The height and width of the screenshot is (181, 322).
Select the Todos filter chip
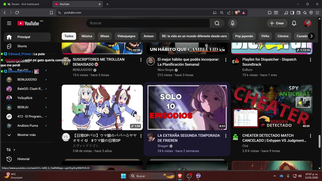[69, 36]
